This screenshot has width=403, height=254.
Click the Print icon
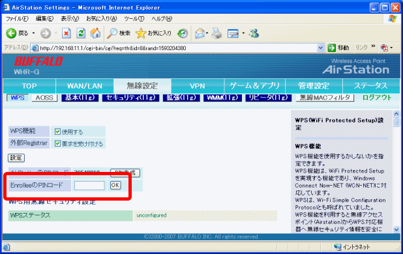[x=216, y=33]
